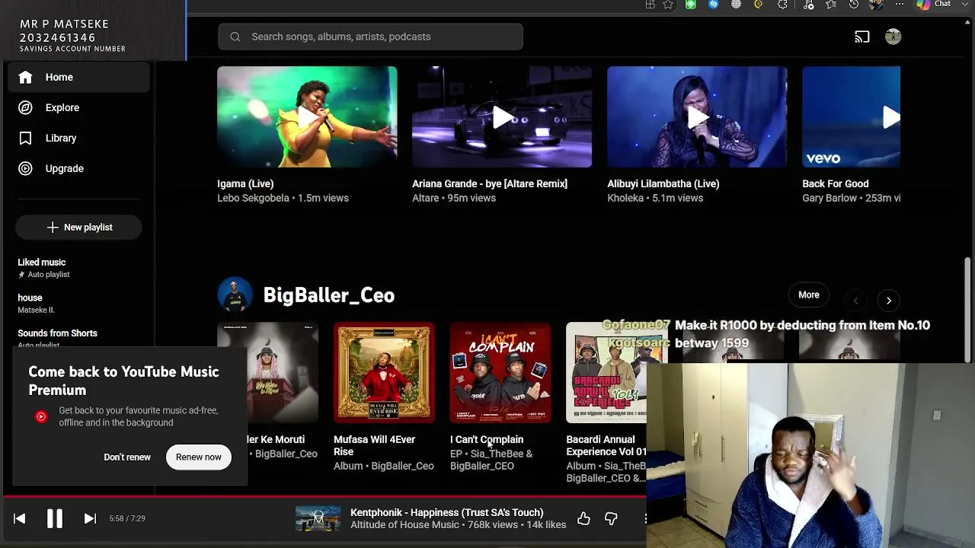Open the Library section
This screenshot has height=548, width=975.
pyautogui.click(x=79, y=138)
